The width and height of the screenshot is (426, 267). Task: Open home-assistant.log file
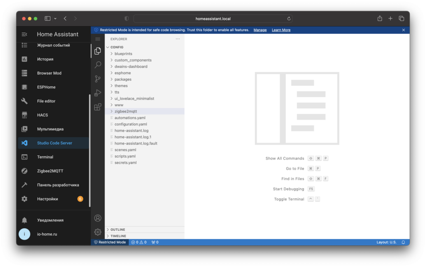(144, 130)
